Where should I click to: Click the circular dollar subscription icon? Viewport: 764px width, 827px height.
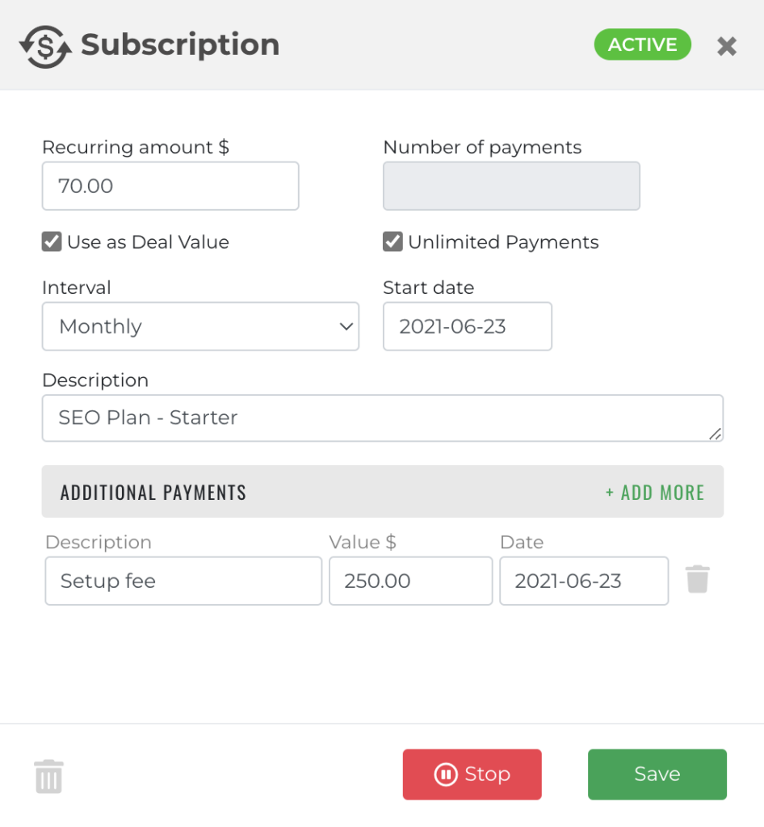tap(46, 44)
